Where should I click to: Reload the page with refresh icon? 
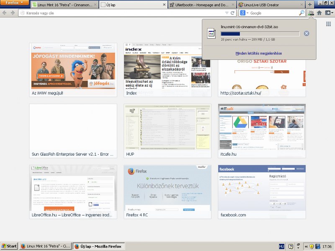pyautogui.click(x=233, y=13)
